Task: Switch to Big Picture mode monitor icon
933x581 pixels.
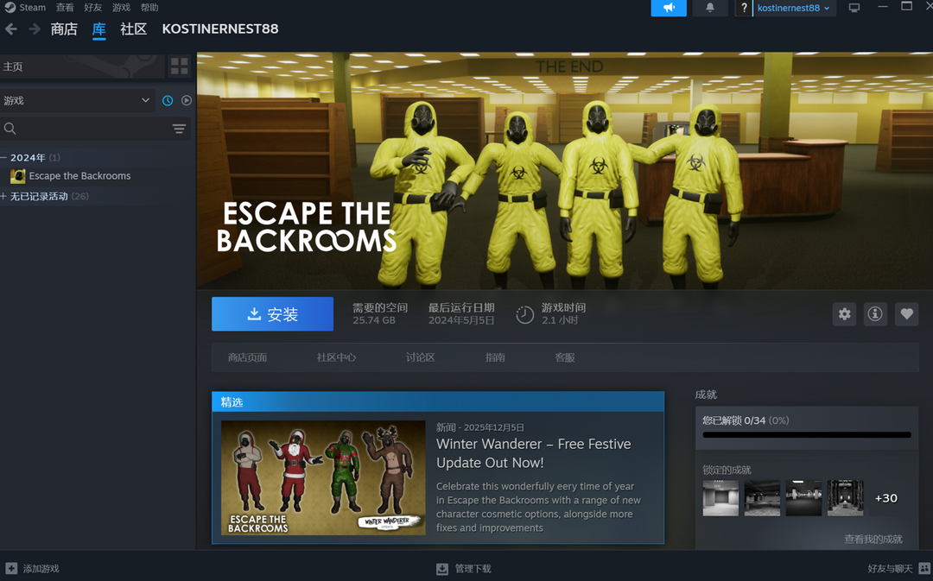Action: pos(854,8)
